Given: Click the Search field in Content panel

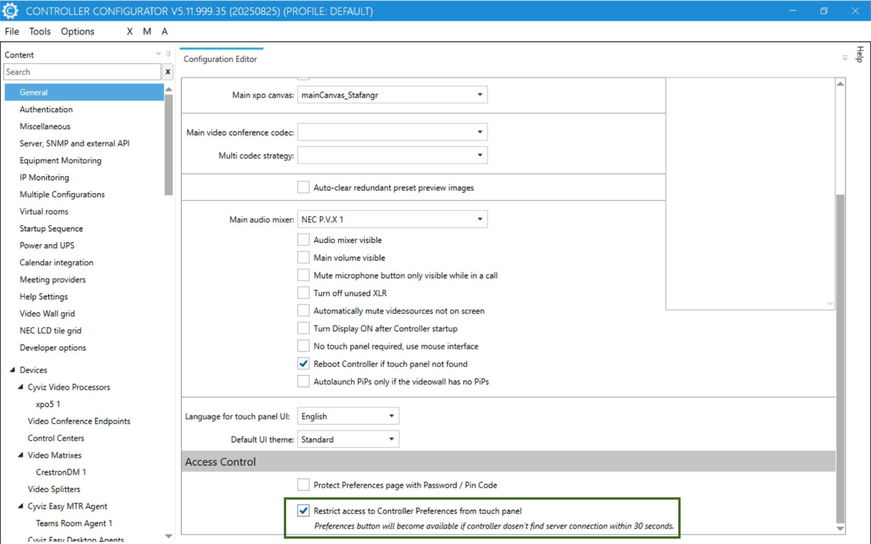Looking at the screenshot, I should 82,72.
